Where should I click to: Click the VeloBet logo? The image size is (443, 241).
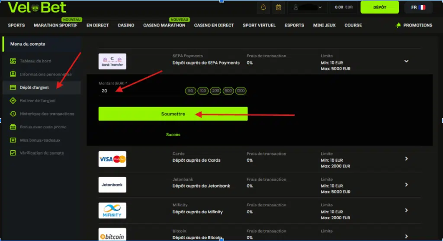37,7
